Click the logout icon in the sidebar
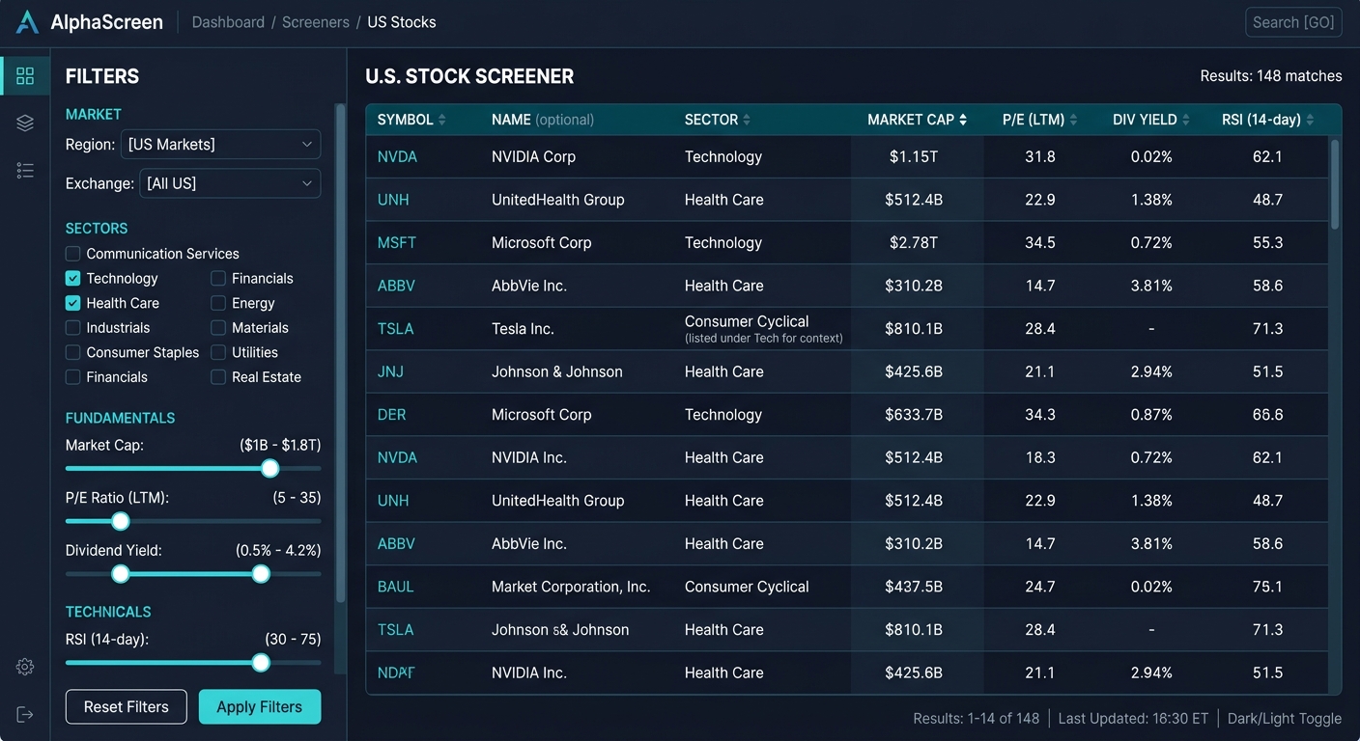Image resolution: width=1360 pixels, height=741 pixels. click(25, 714)
